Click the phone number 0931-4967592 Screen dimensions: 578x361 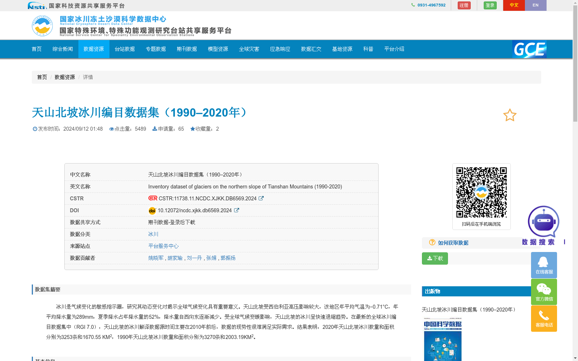coord(431,5)
